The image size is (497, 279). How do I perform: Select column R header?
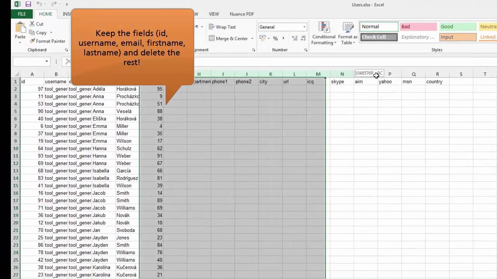437,74
